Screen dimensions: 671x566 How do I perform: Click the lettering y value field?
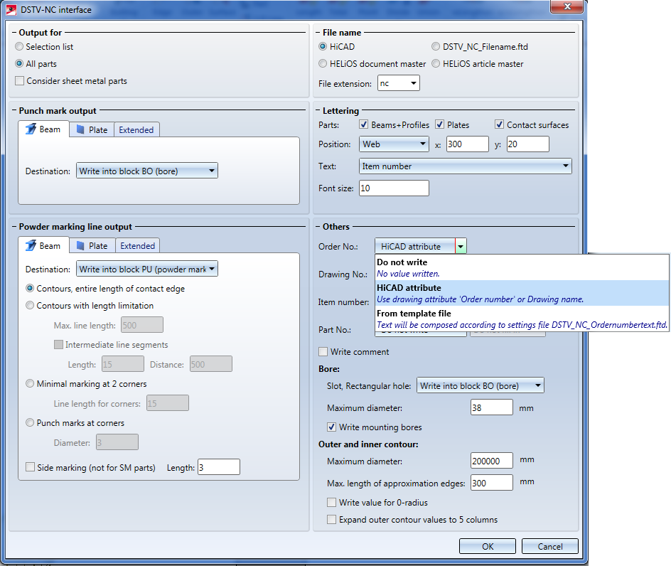pos(527,144)
